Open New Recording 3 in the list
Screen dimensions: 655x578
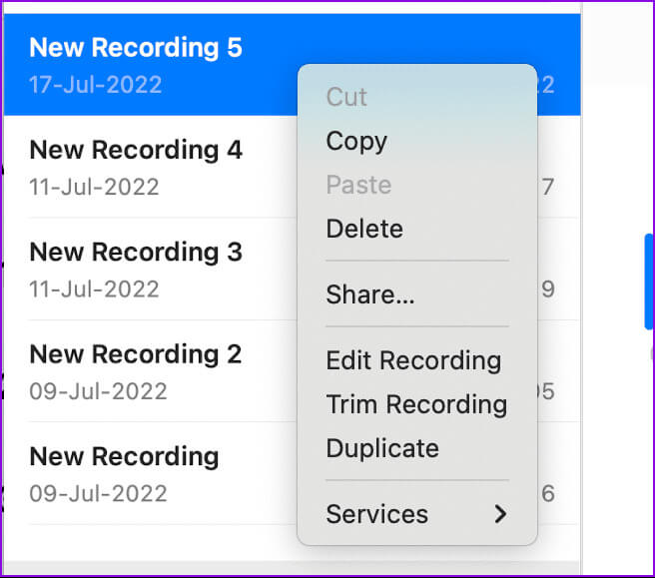pyautogui.click(x=136, y=252)
